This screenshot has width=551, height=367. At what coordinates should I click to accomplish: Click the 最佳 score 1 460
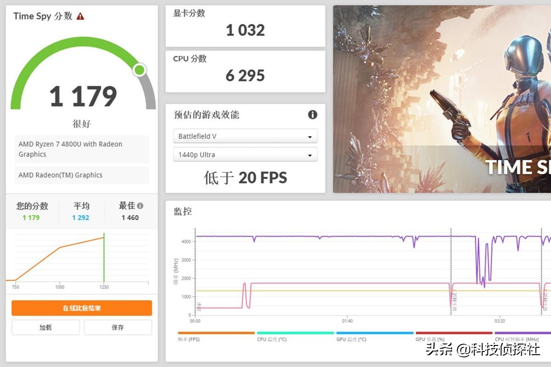pyautogui.click(x=130, y=218)
